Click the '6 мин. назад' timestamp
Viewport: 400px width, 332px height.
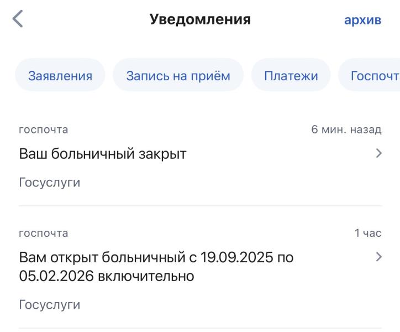tap(346, 130)
